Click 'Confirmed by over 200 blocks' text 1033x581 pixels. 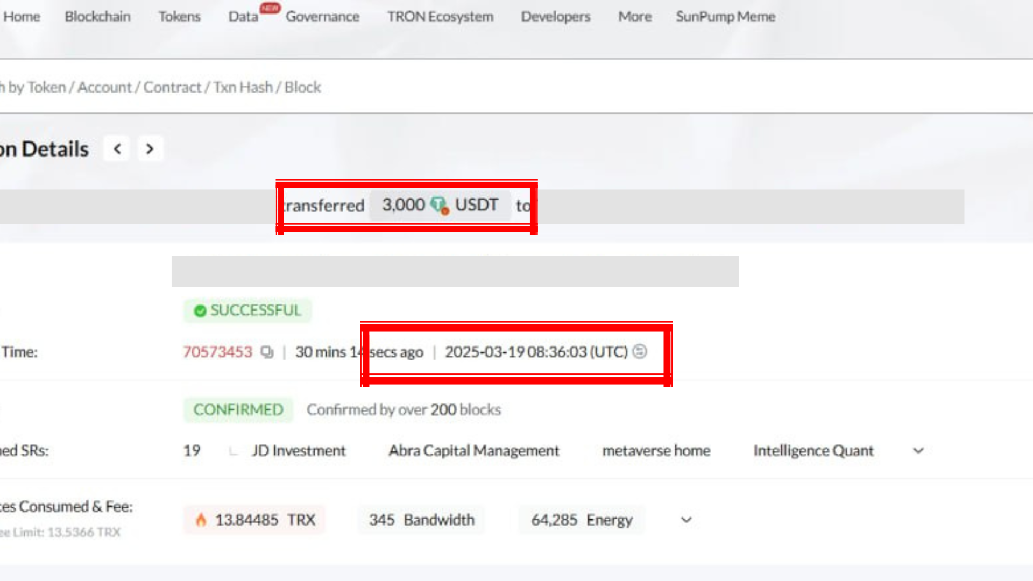pos(404,410)
